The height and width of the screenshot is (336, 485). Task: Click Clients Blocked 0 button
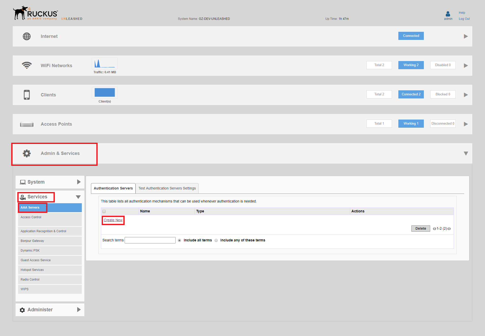click(x=443, y=94)
